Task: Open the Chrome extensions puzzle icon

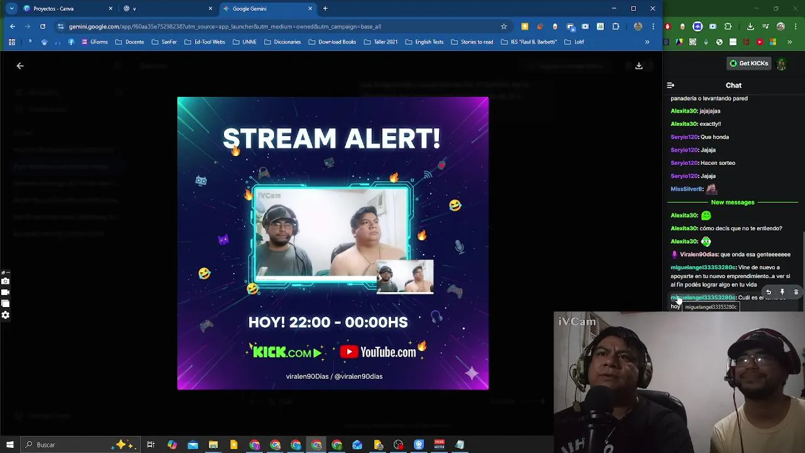Action: [616, 26]
